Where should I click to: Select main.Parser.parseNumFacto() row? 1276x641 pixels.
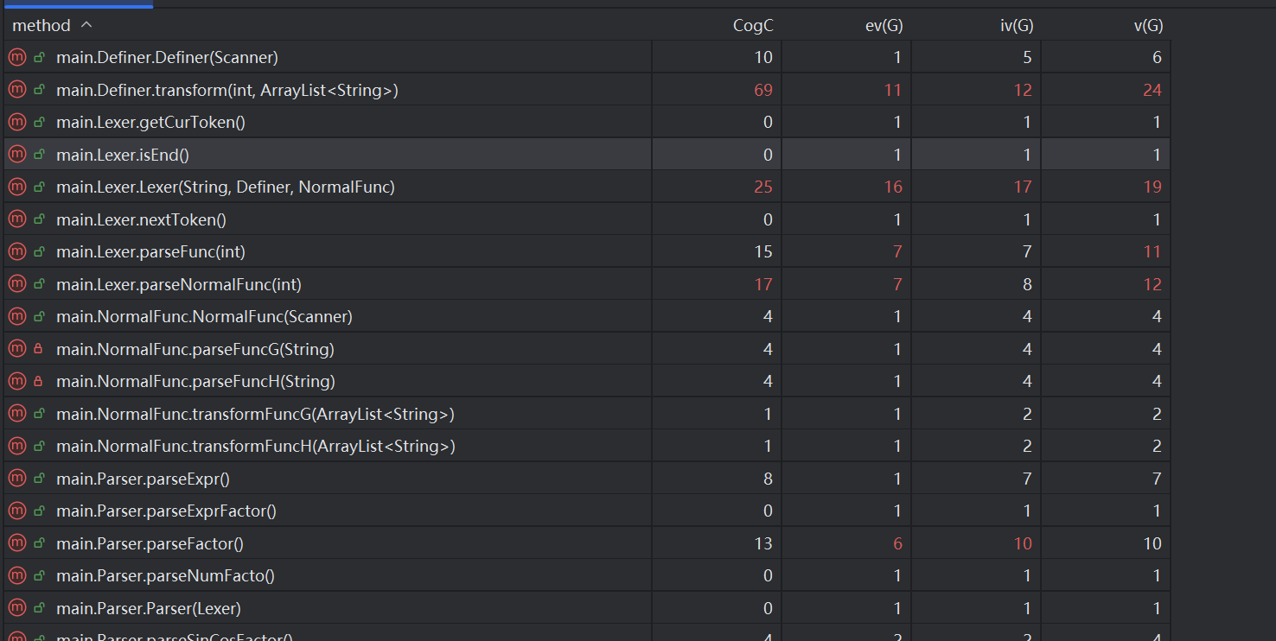click(x=165, y=576)
